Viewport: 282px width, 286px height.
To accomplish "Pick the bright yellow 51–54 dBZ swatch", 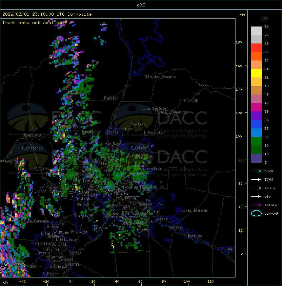I will tap(256, 73).
